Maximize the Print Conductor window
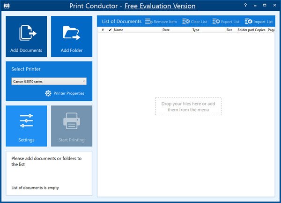The height and width of the screenshot is (203, 281). [x=265, y=5]
